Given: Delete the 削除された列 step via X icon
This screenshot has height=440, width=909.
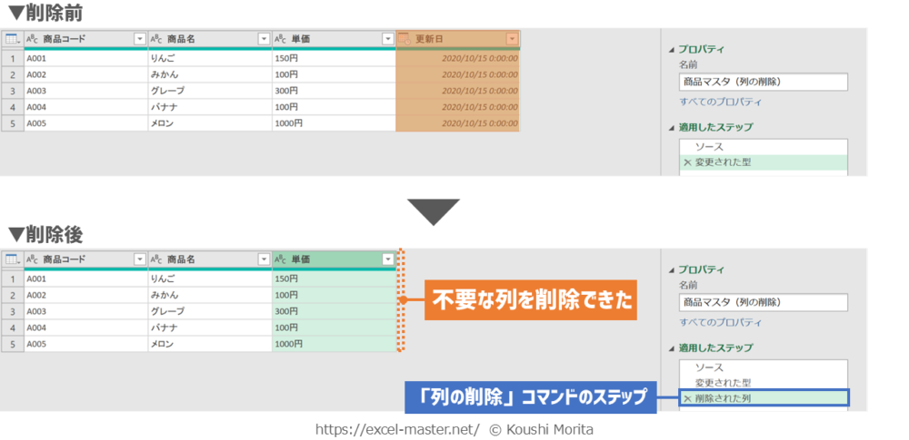Looking at the screenshot, I should click(687, 398).
